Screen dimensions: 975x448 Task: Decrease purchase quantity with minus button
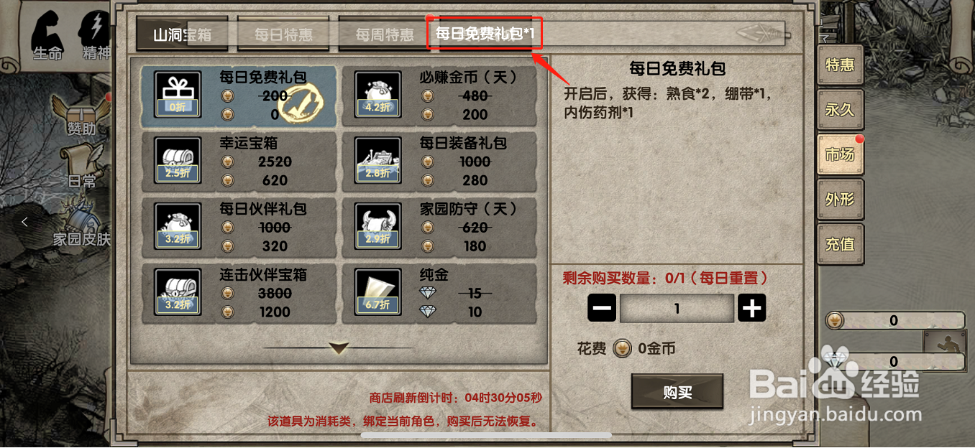click(602, 308)
